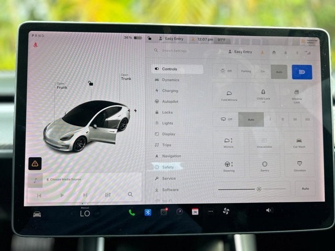Toggle Child Lock
The height and width of the screenshot is (251, 335).
tap(263, 96)
